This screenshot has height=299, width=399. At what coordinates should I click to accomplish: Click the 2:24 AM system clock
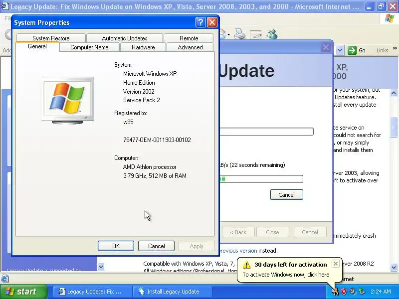tap(381, 292)
